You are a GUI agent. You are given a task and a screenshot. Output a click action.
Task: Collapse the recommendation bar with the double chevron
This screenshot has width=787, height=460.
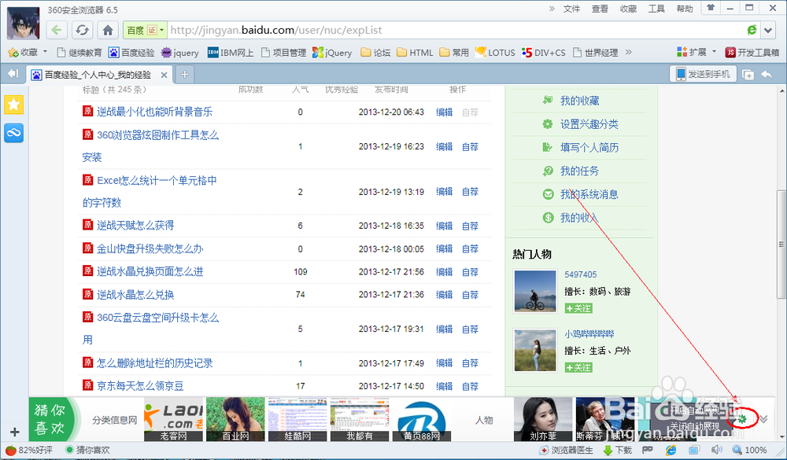coord(763,419)
